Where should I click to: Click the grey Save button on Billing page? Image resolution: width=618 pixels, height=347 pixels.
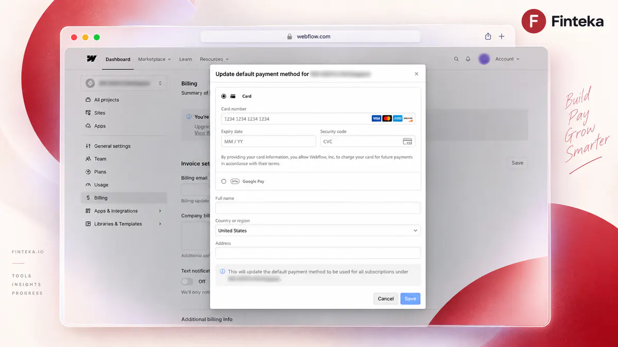pos(518,163)
